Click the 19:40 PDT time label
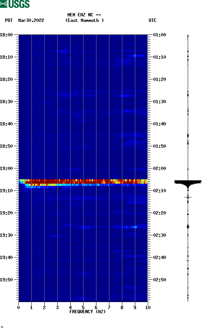The image size is (204, 331). point(6,258)
